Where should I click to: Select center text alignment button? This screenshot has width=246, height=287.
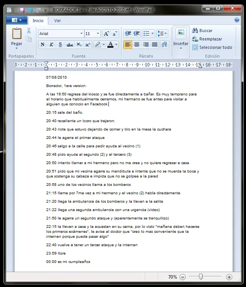(x=137, y=45)
